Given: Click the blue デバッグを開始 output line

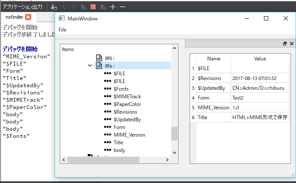Looking at the screenshot, I should coord(20,49).
